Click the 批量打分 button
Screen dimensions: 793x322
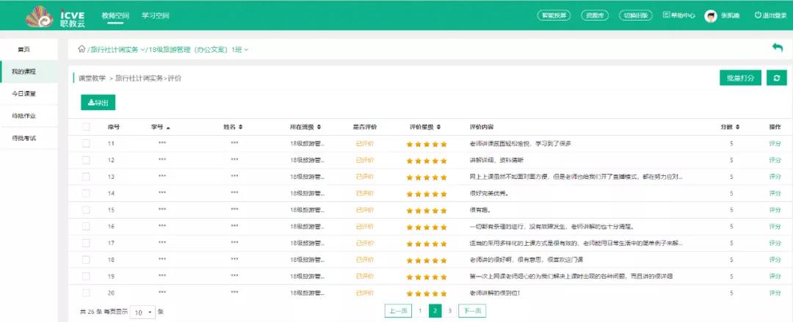tap(740, 78)
